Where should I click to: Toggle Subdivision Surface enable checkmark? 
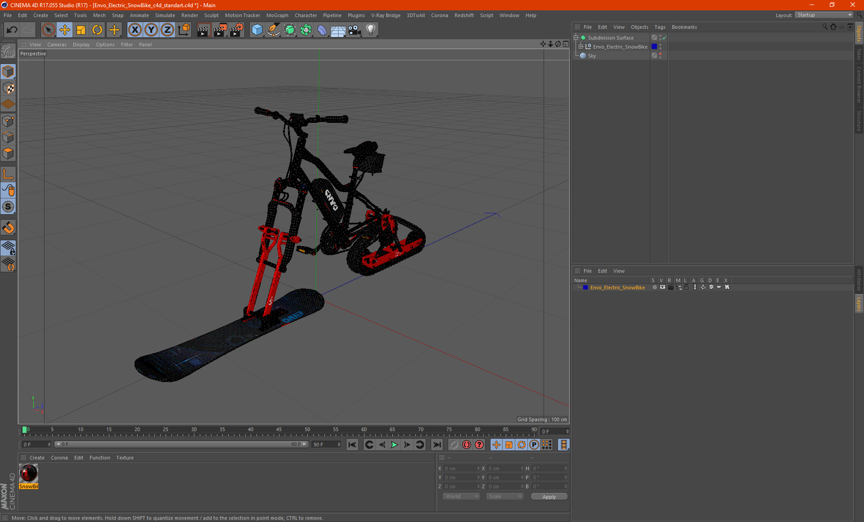[x=665, y=38]
